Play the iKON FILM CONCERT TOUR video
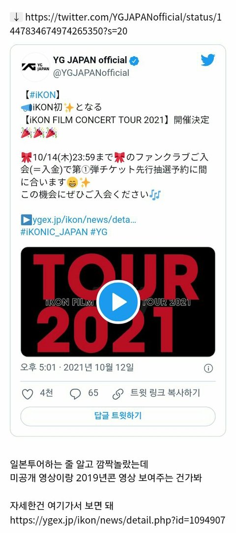The height and width of the screenshot is (533, 236). [x=118, y=302]
